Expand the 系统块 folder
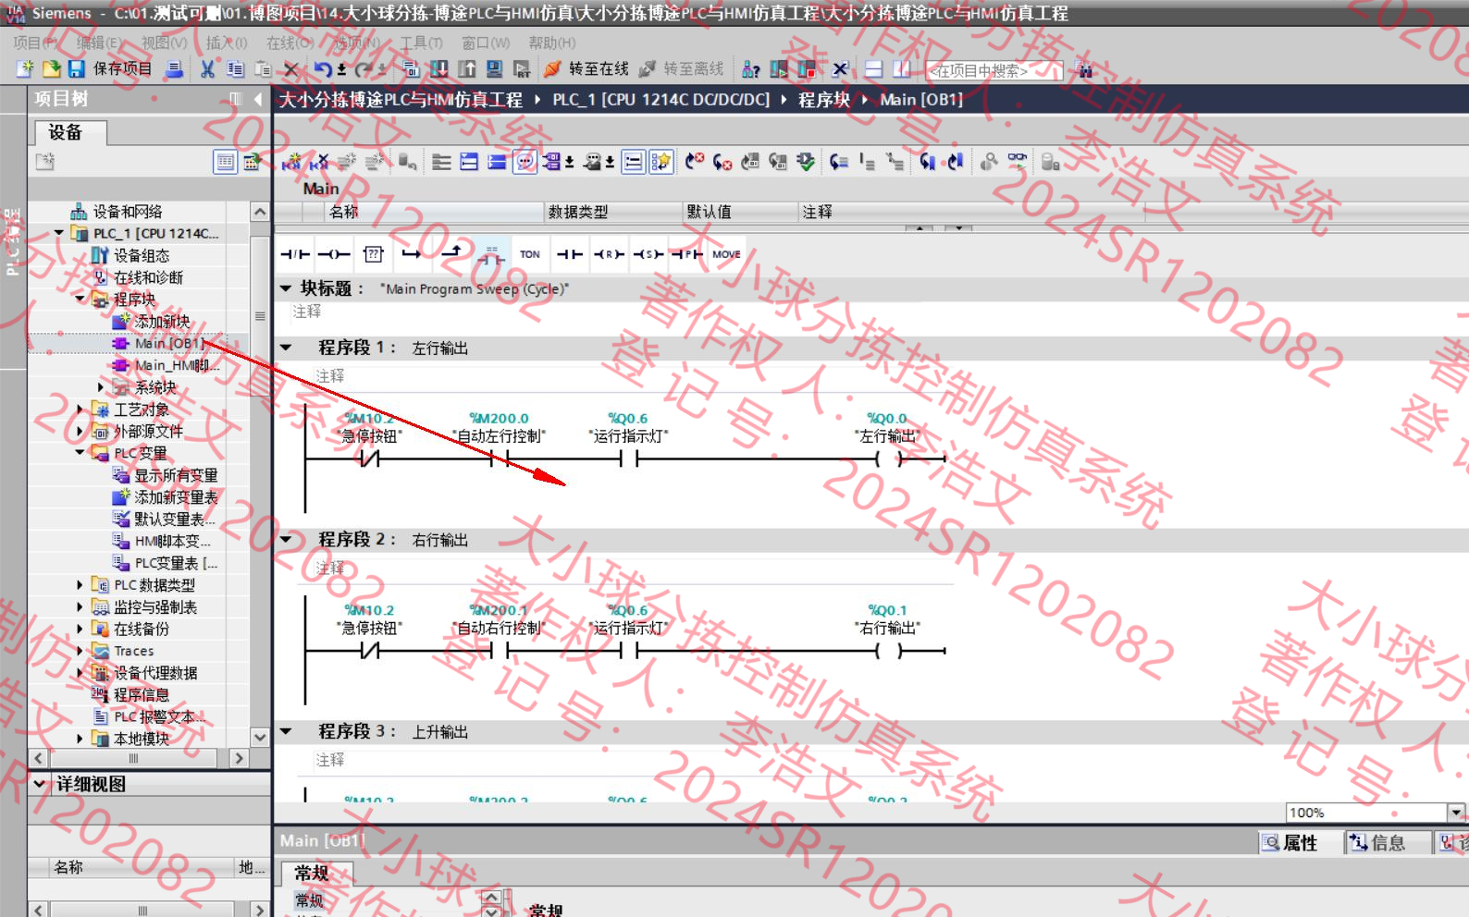 [x=101, y=386]
